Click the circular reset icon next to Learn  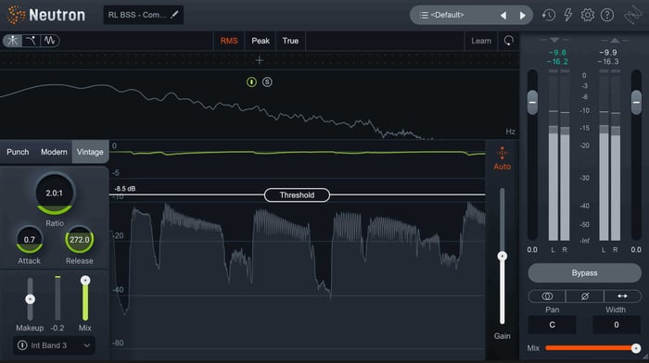(x=508, y=41)
